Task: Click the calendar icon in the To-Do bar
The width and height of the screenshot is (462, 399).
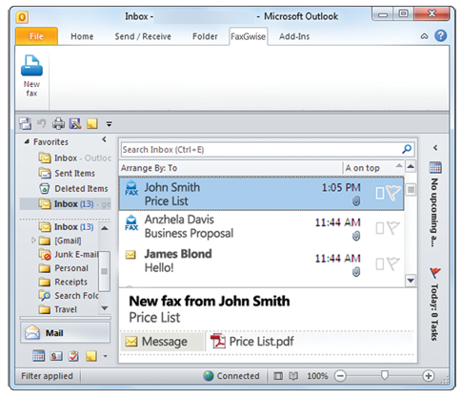Action: 435,167
